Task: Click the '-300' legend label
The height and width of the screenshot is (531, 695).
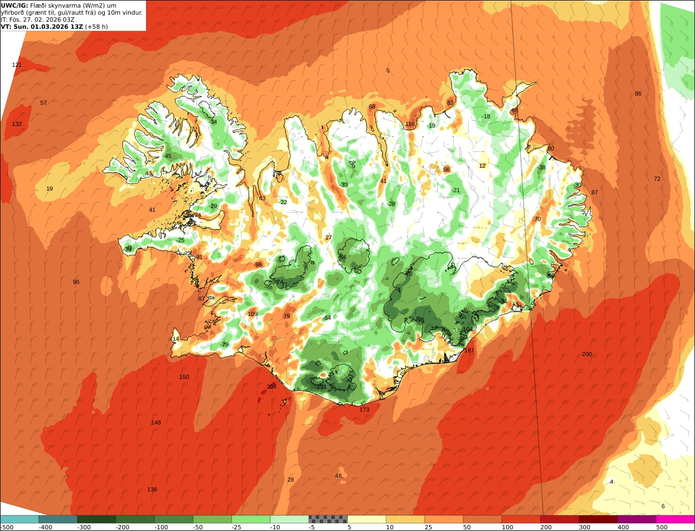Action: point(84,527)
